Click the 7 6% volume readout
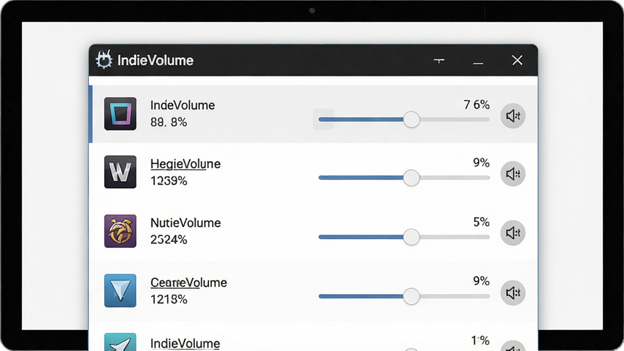Image resolution: width=624 pixels, height=351 pixels. pos(477,105)
